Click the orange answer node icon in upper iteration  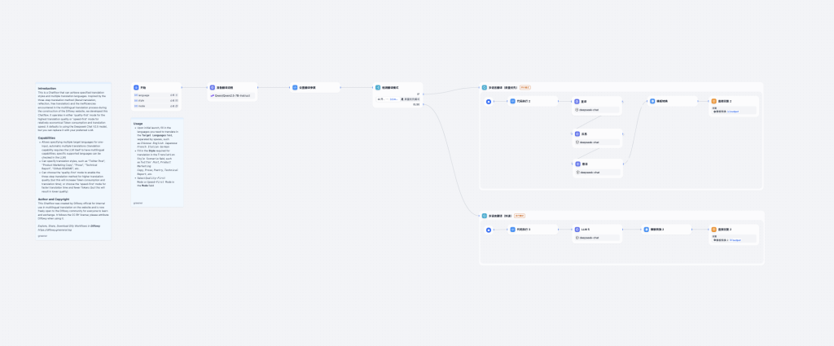click(x=713, y=101)
